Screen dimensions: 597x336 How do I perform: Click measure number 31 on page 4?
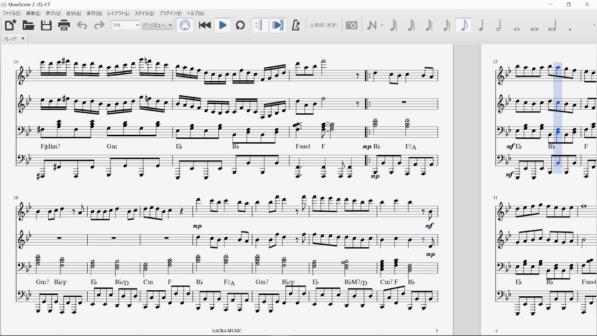(496, 197)
